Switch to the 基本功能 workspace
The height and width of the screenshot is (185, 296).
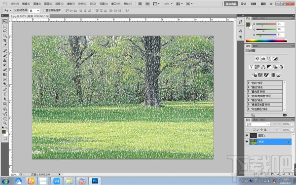tap(231, 4)
